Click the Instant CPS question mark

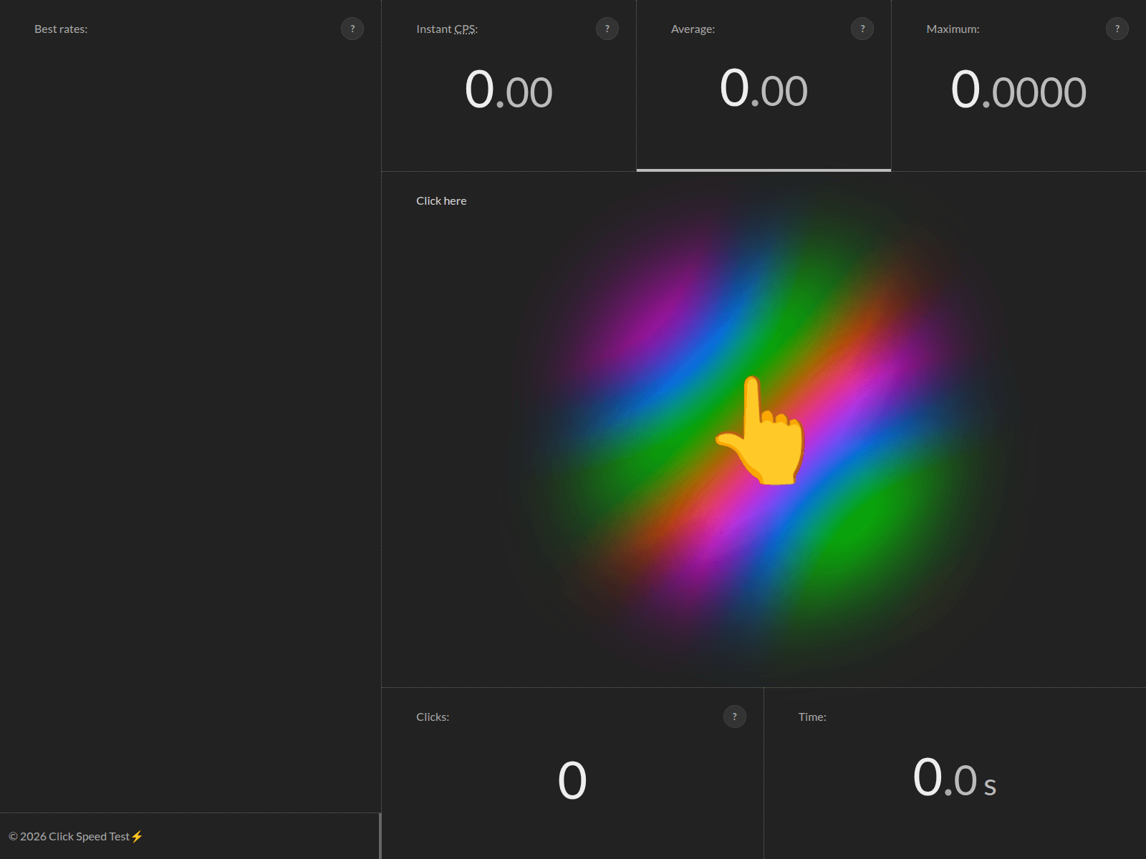pyautogui.click(x=607, y=29)
